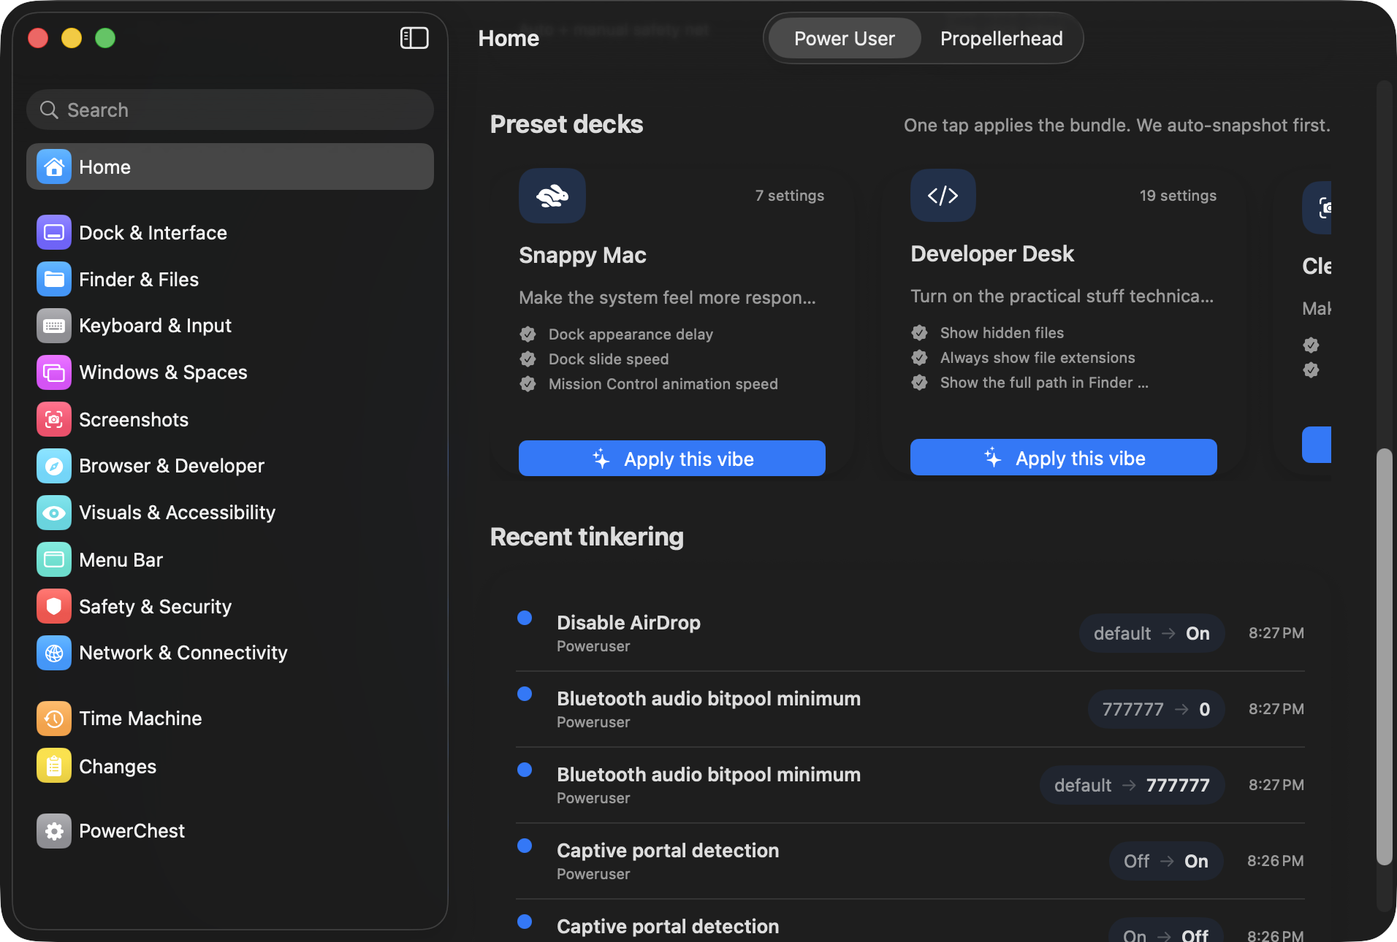Click the Developer Desk code icon
Screen dimensions: 1397x942
coord(943,195)
